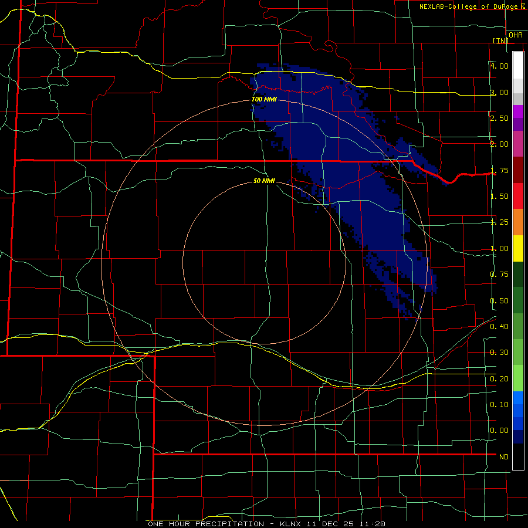This screenshot has width=528, height=528.
Task: Click the yellow 1.00 inch legend swatch
Action: [x=518, y=248]
